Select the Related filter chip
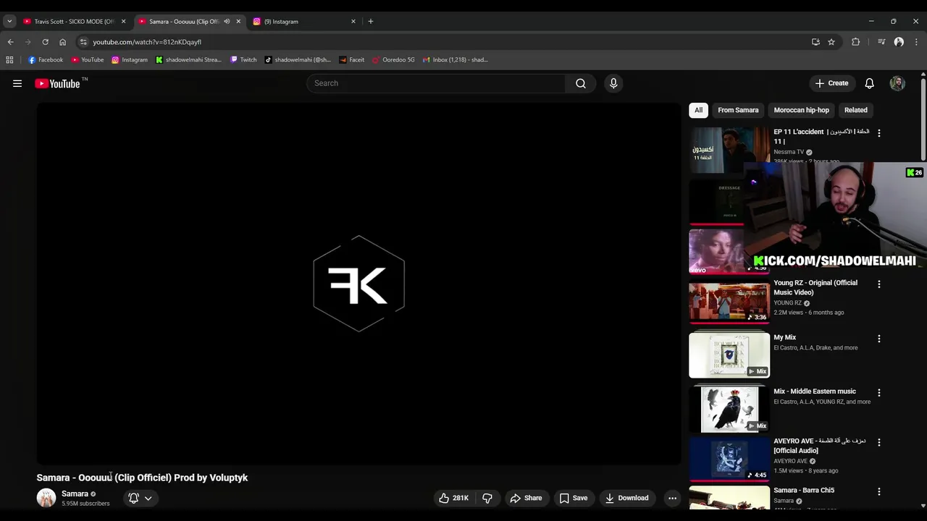Image resolution: width=927 pixels, height=521 pixels. click(x=855, y=110)
